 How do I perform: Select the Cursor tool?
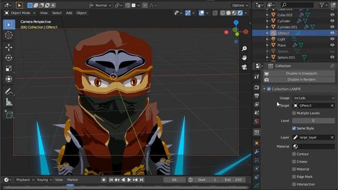[x=9, y=35]
